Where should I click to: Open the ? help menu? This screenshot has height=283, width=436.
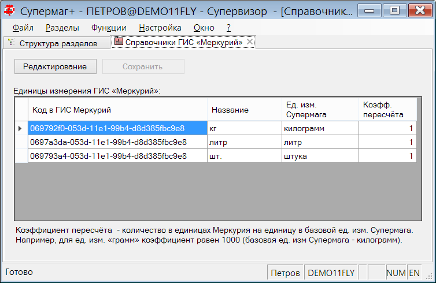click(228, 28)
